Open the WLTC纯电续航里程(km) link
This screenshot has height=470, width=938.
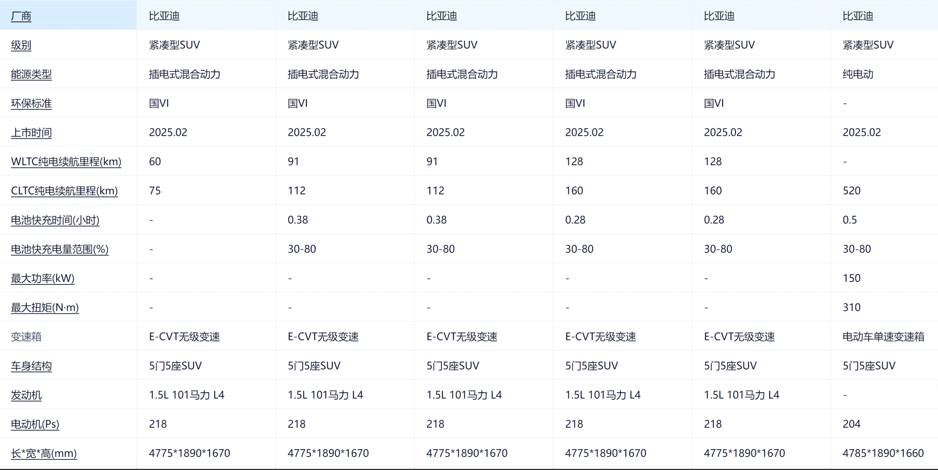(66, 162)
